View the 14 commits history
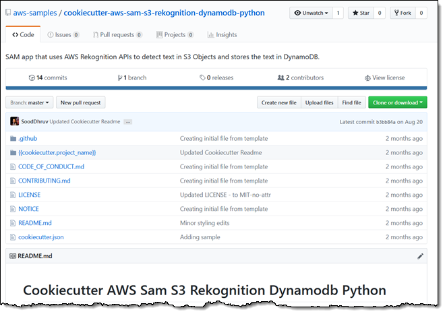The height and width of the screenshot is (314, 445). 48,77
